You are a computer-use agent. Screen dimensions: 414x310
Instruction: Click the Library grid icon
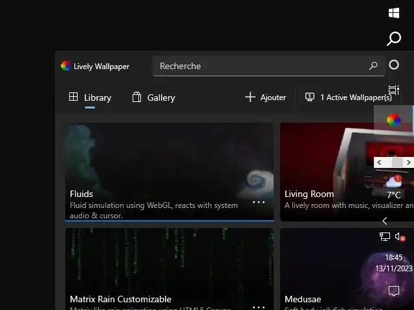73,97
